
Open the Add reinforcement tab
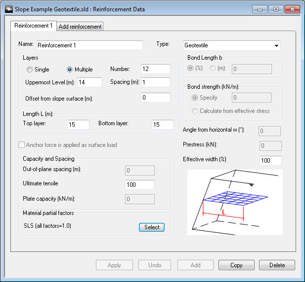point(80,27)
